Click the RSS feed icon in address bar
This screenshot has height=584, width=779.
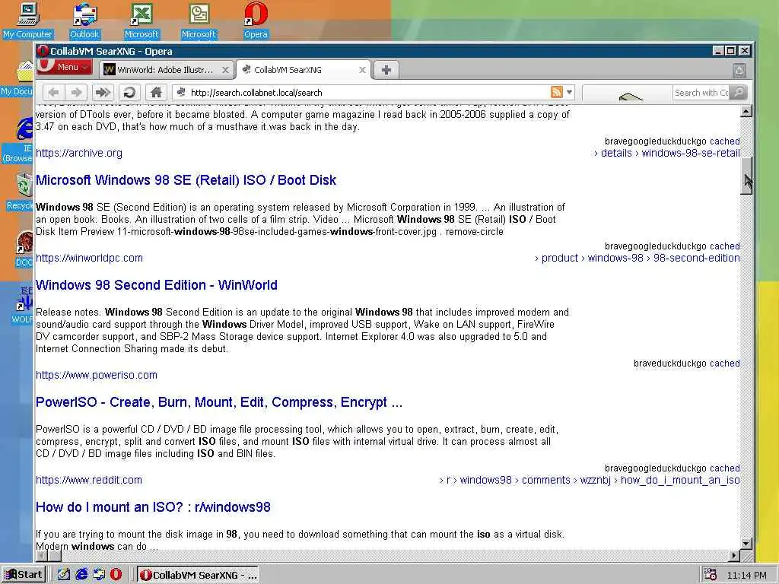pyautogui.click(x=556, y=92)
